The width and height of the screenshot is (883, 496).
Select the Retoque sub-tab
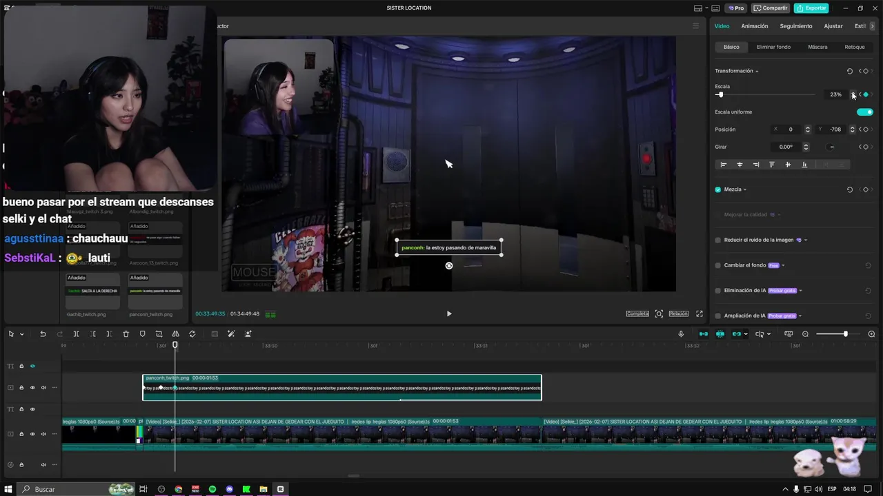(855, 47)
